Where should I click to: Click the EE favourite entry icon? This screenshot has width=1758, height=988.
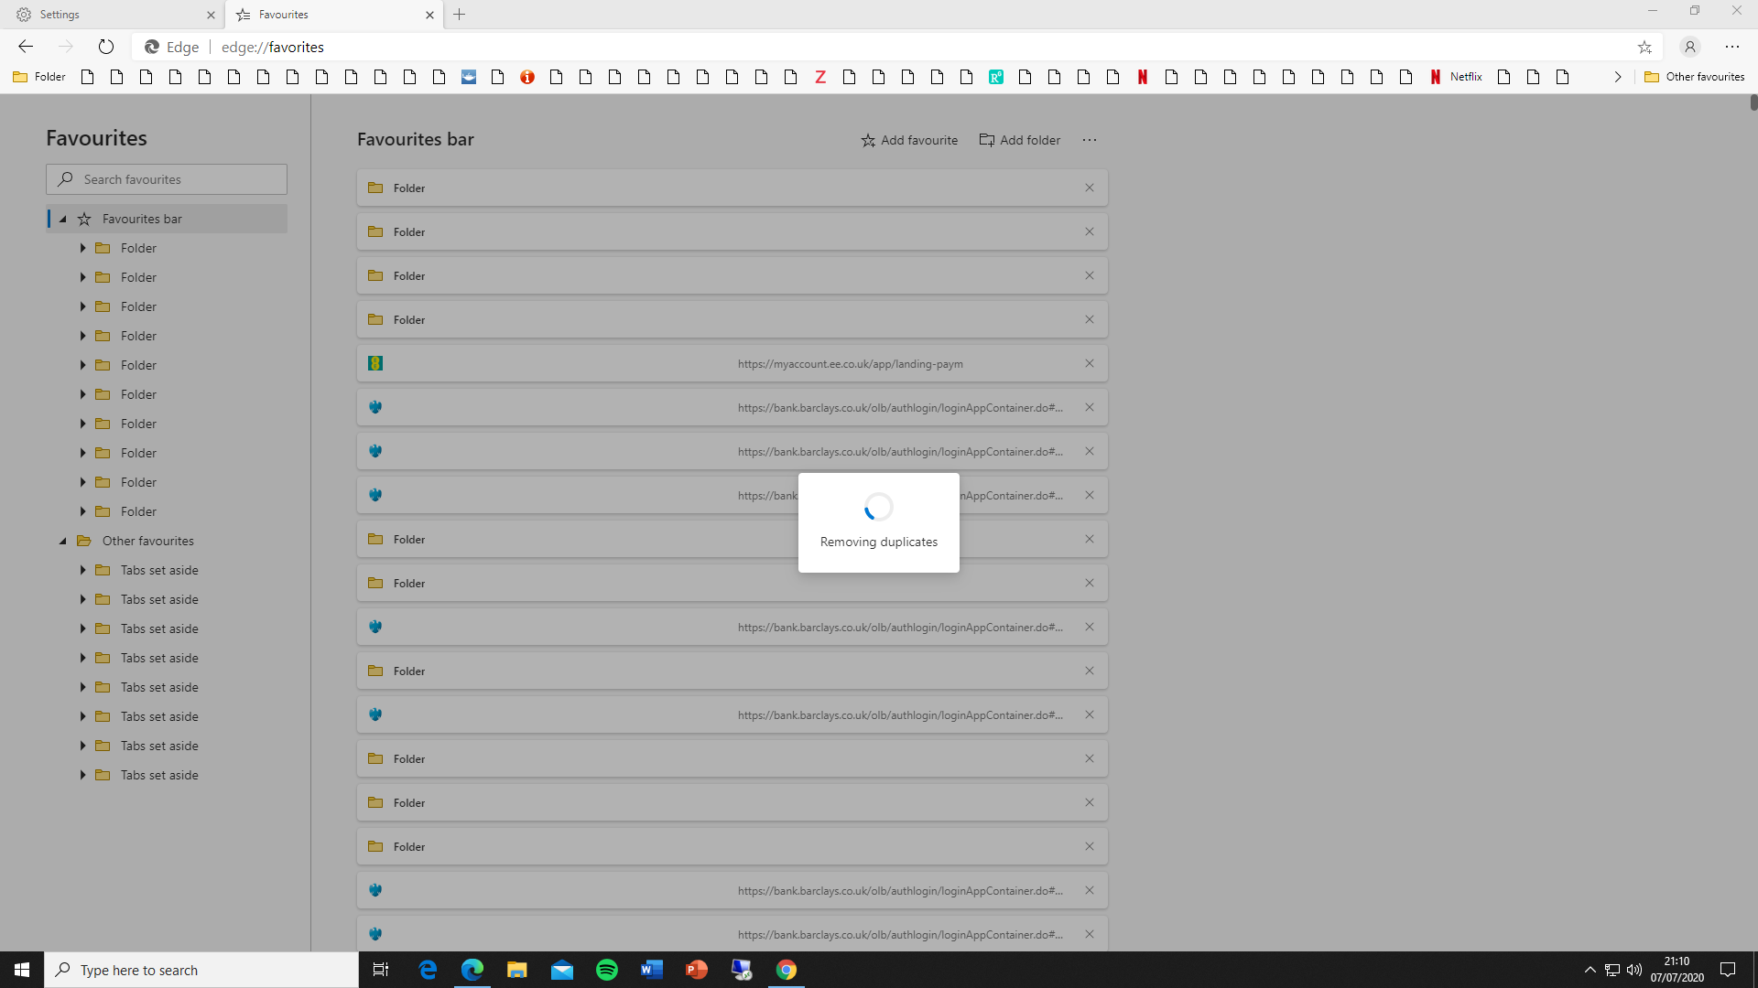point(375,363)
